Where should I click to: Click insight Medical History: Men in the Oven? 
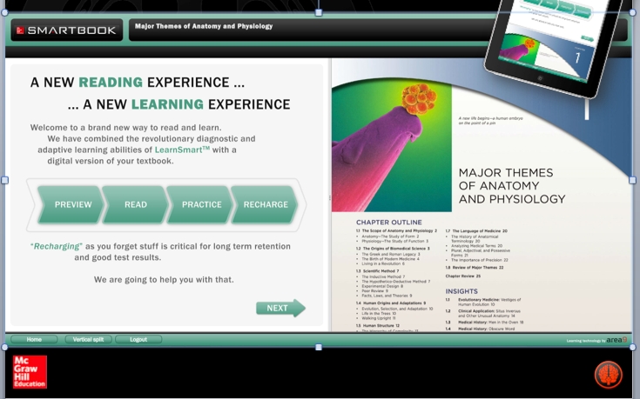point(490,323)
